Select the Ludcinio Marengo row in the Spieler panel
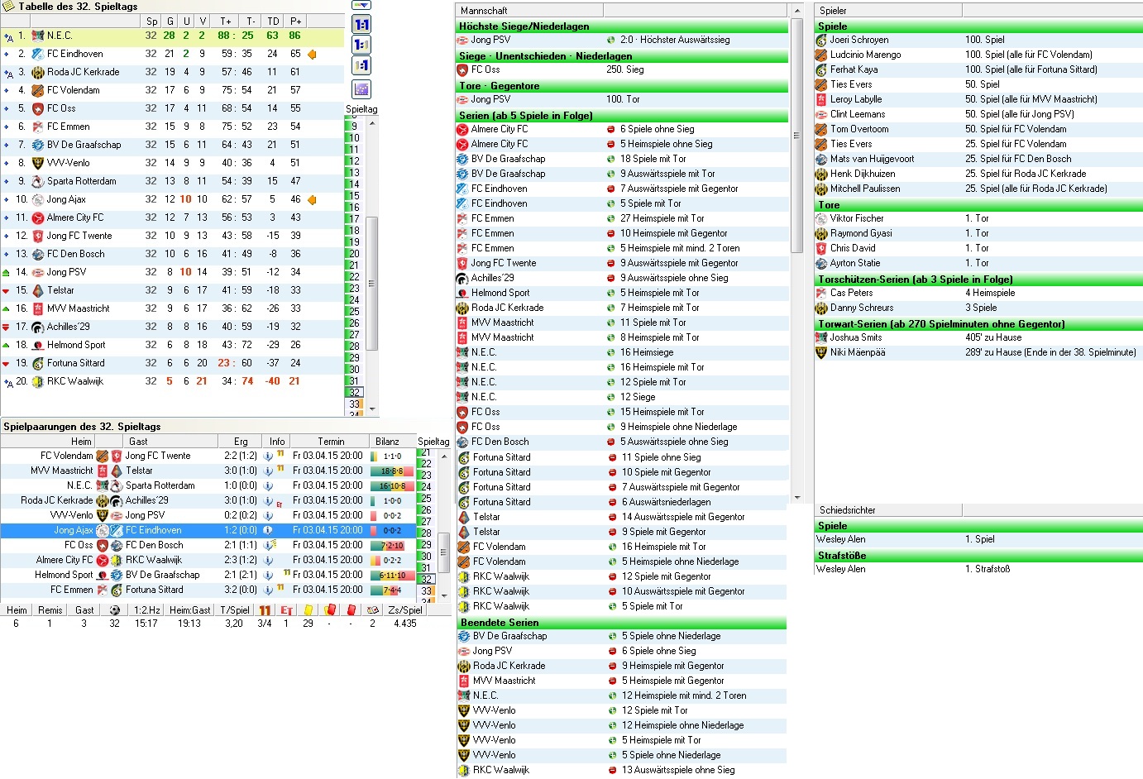 click(x=978, y=55)
